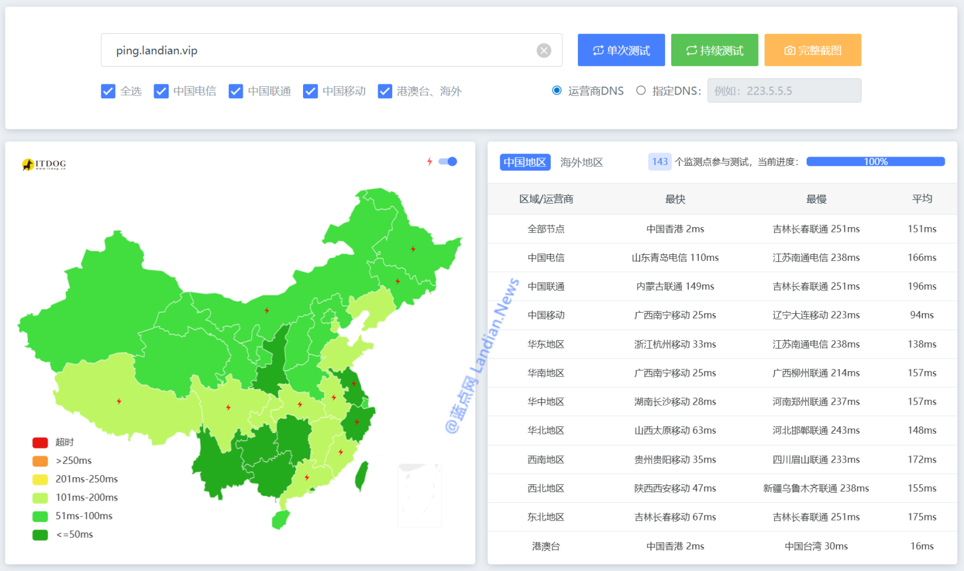
Task: Click the ITDOG logo on the map
Action: click(44, 164)
